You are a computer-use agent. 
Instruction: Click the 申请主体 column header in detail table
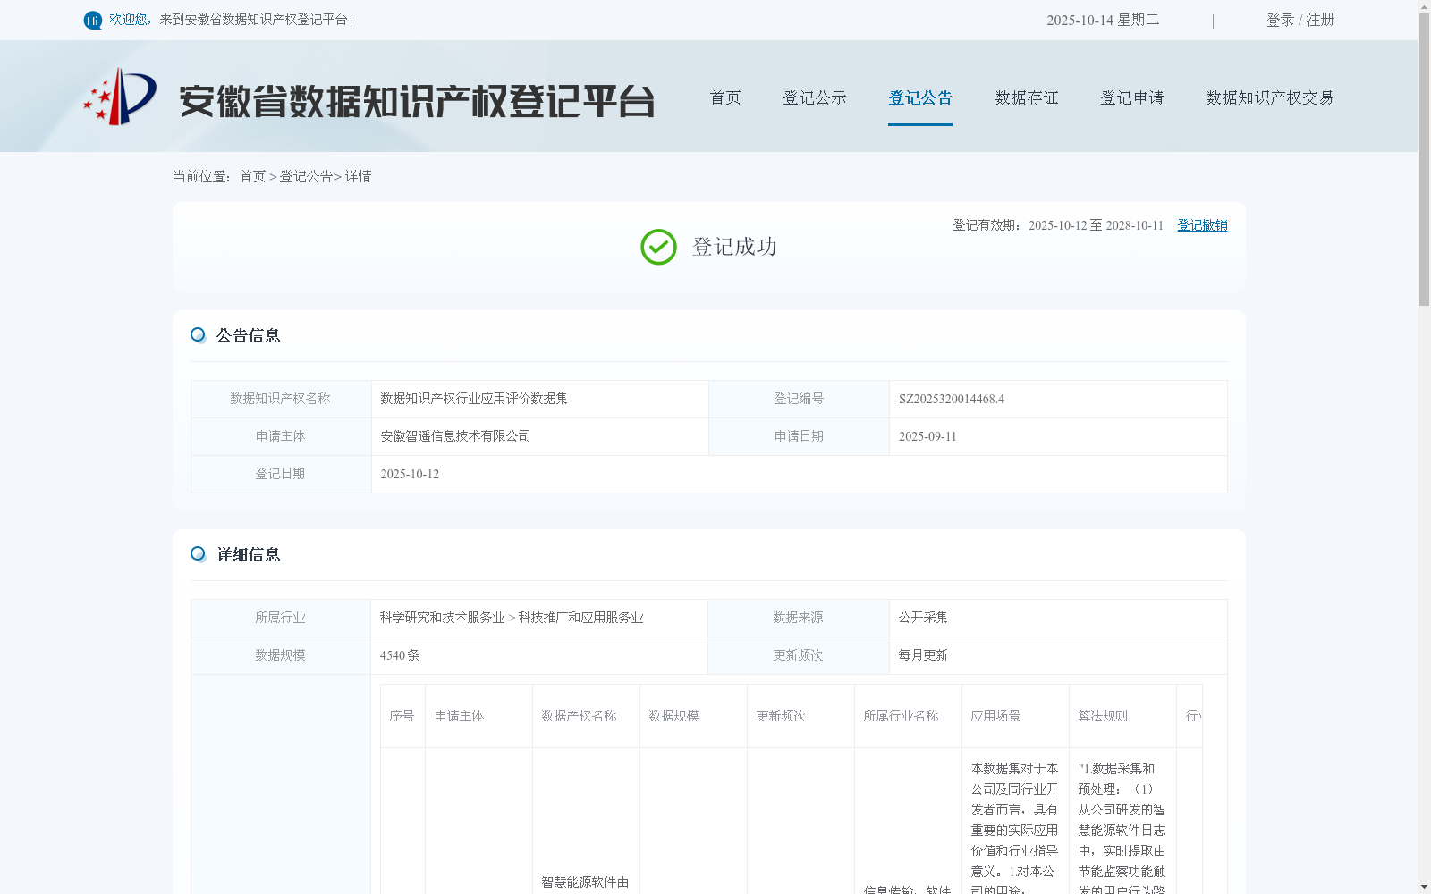click(x=478, y=716)
